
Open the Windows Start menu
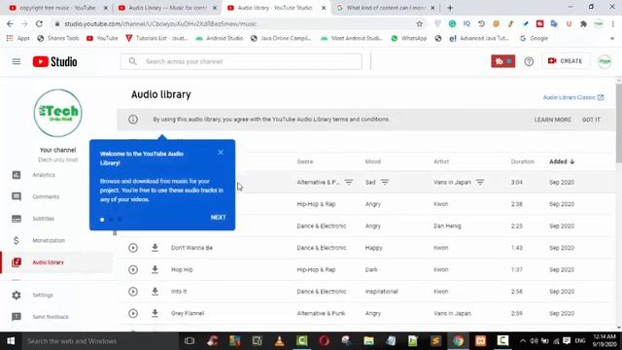pos(11,341)
